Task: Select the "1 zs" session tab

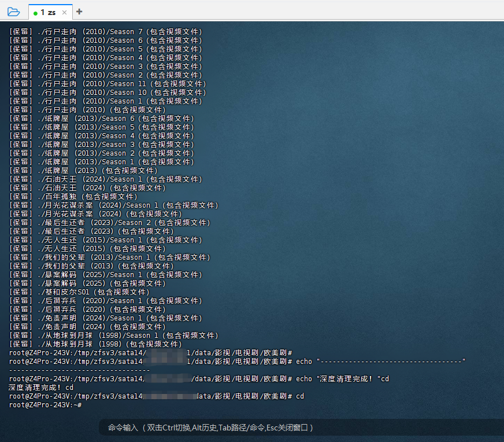Action: point(49,12)
